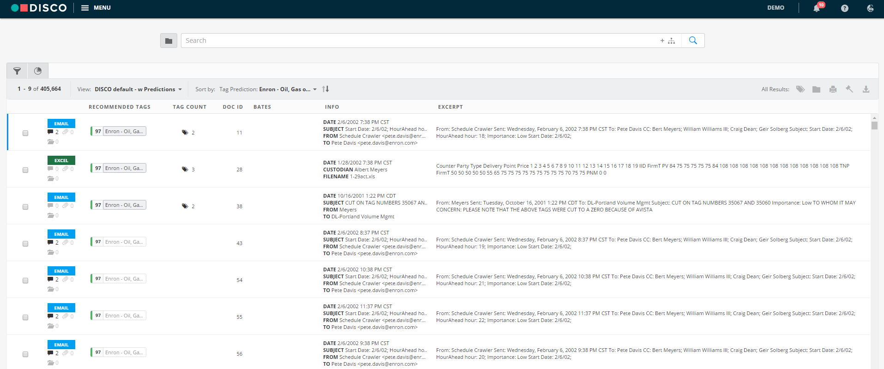Click EMAIL type badge on document 38

click(x=61, y=197)
